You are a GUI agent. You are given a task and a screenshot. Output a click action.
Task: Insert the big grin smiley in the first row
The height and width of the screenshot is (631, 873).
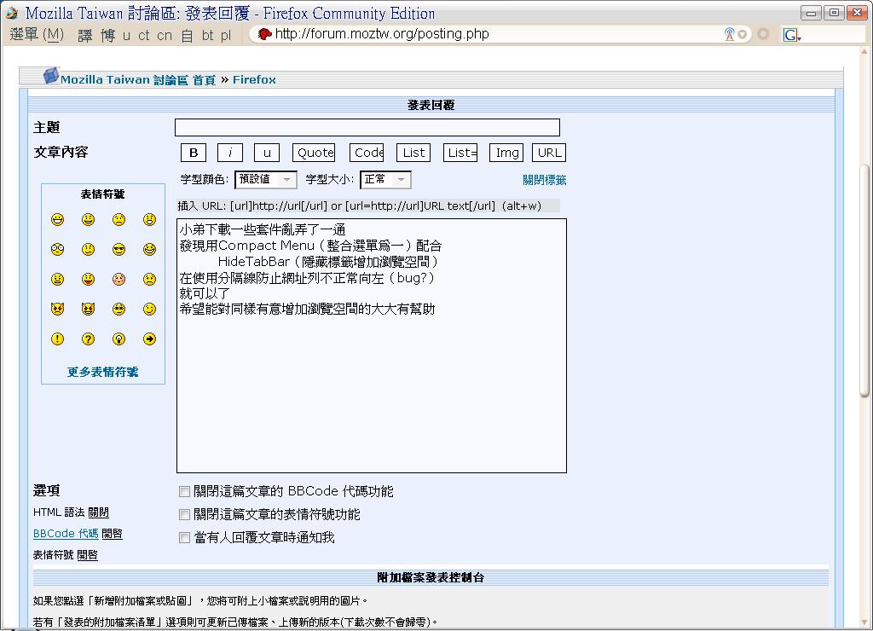click(x=57, y=219)
